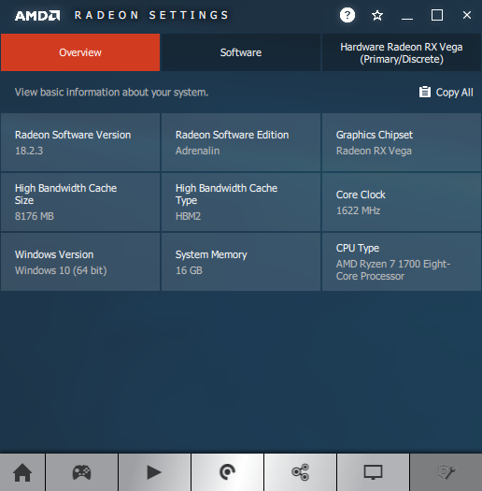Click the Copy All clipboard icon
The height and width of the screenshot is (491, 482).
425,92
